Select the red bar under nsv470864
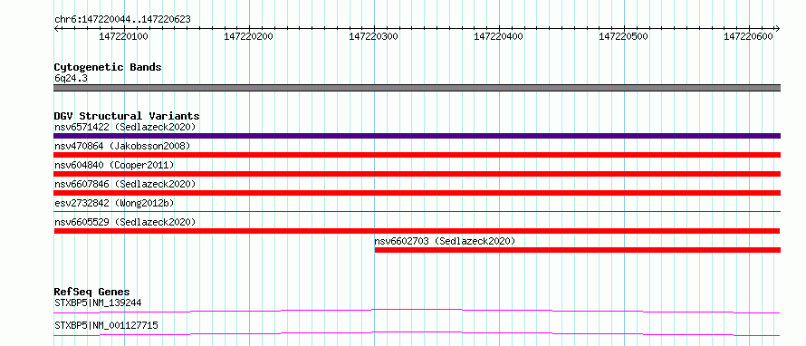The image size is (806, 346). [417, 155]
